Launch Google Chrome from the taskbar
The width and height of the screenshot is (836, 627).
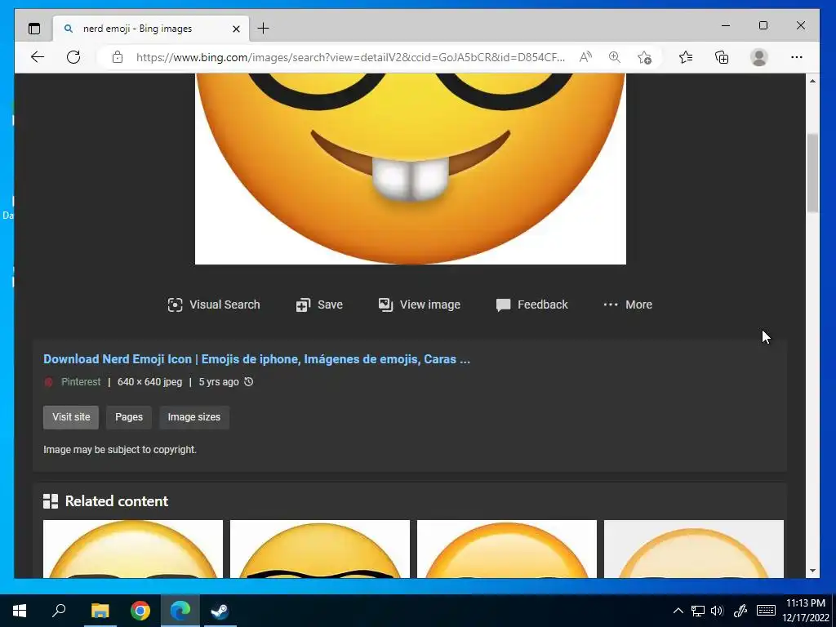click(x=140, y=611)
